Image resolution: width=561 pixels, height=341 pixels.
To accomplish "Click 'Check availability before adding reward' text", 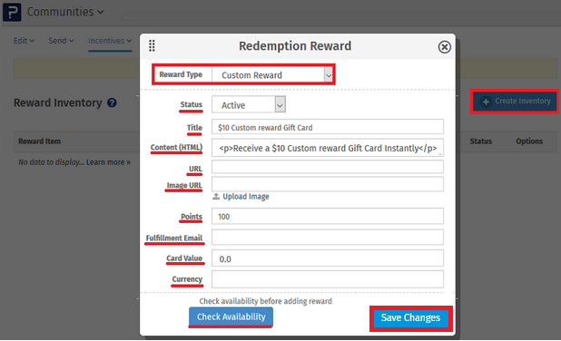I will click(265, 301).
